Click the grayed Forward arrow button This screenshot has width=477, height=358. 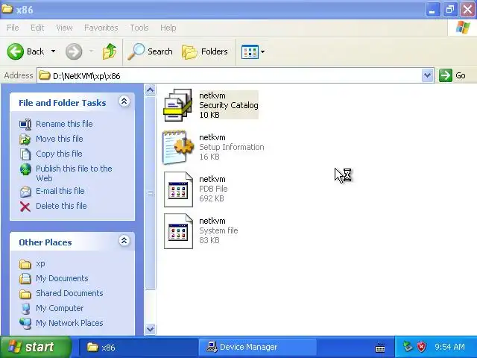tap(74, 51)
